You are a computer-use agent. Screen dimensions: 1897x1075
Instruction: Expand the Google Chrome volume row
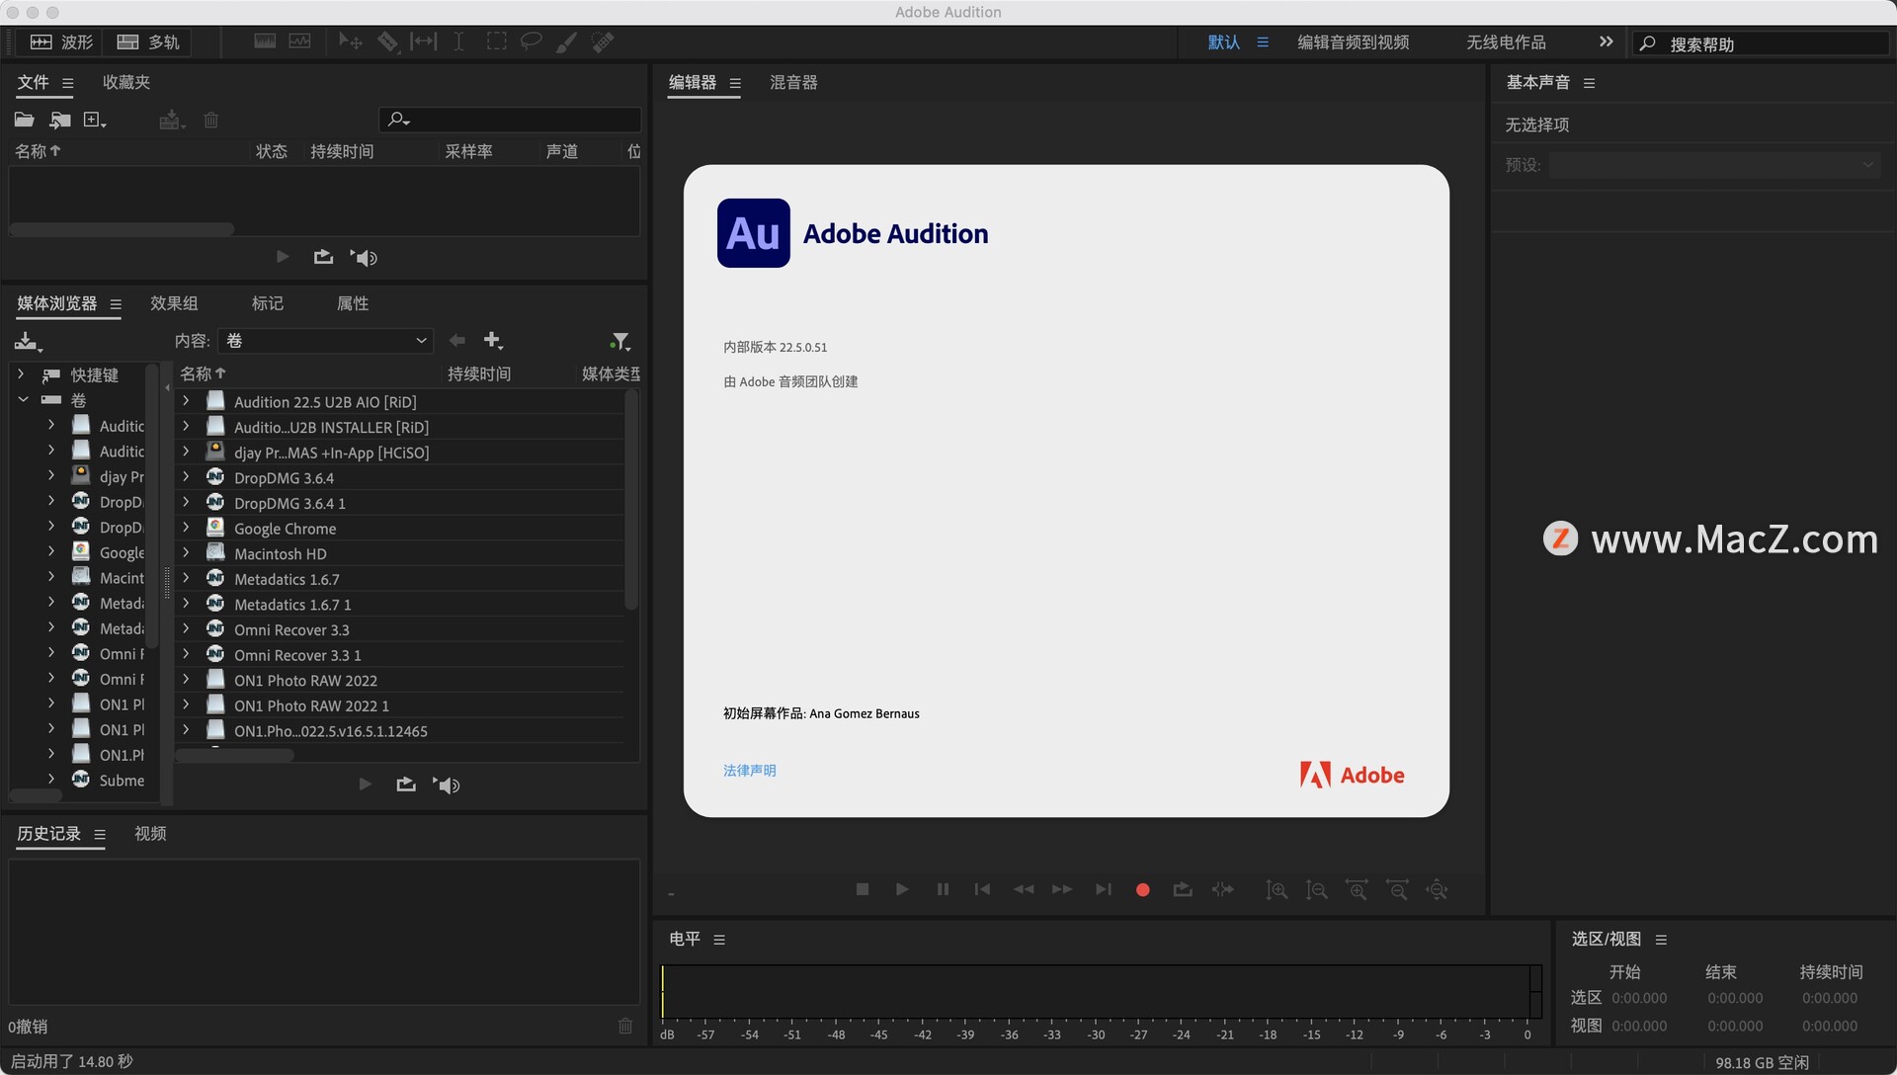tap(185, 529)
